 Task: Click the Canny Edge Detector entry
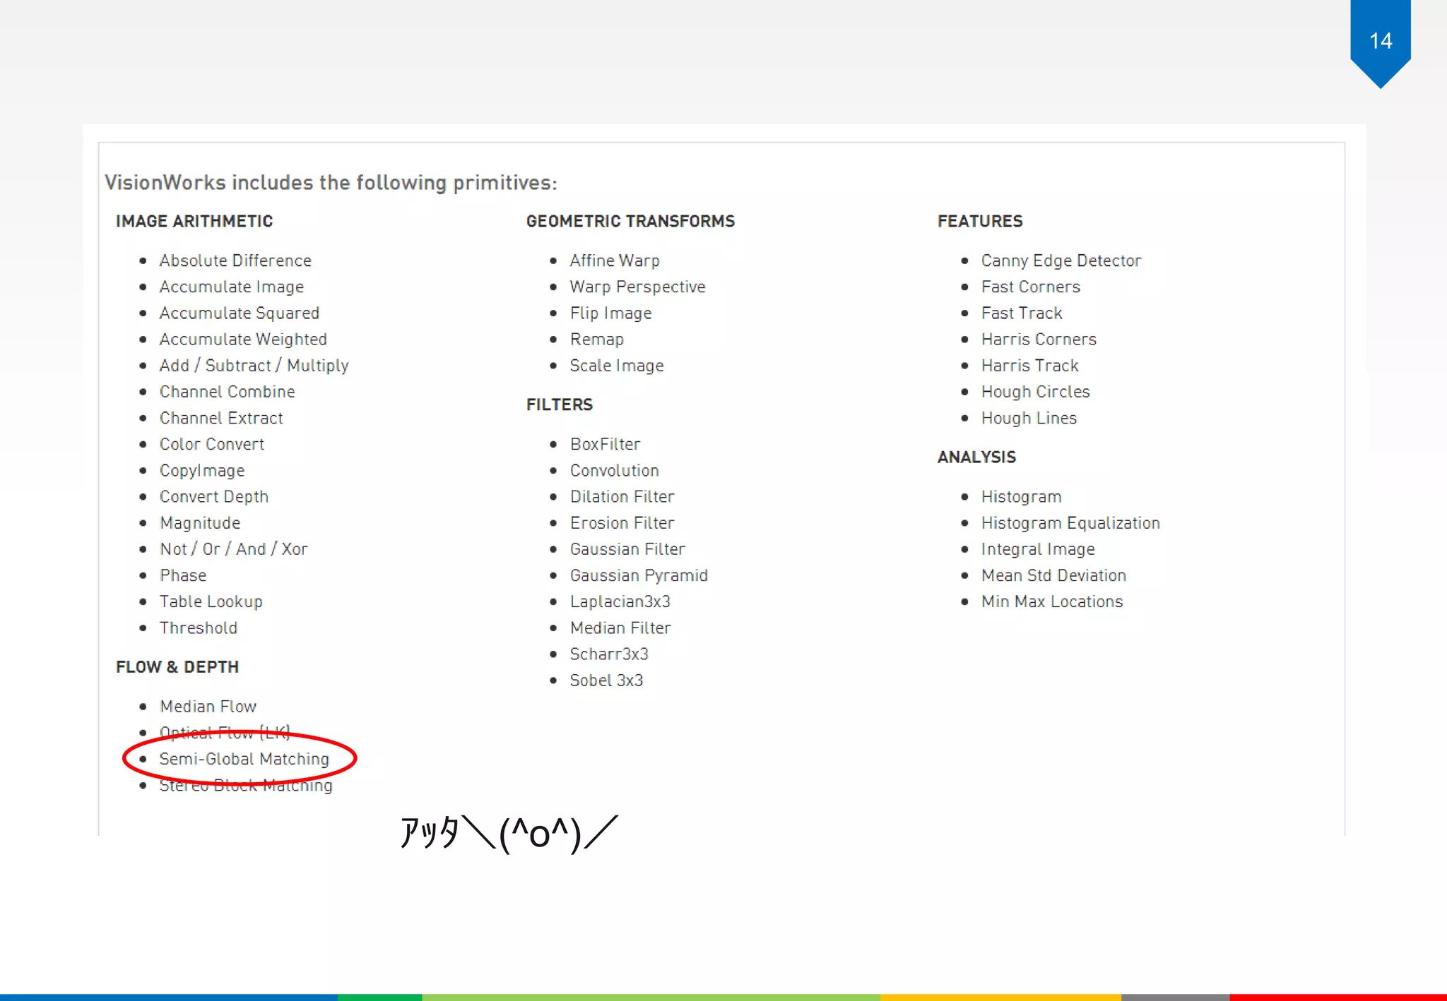click(1061, 260)
